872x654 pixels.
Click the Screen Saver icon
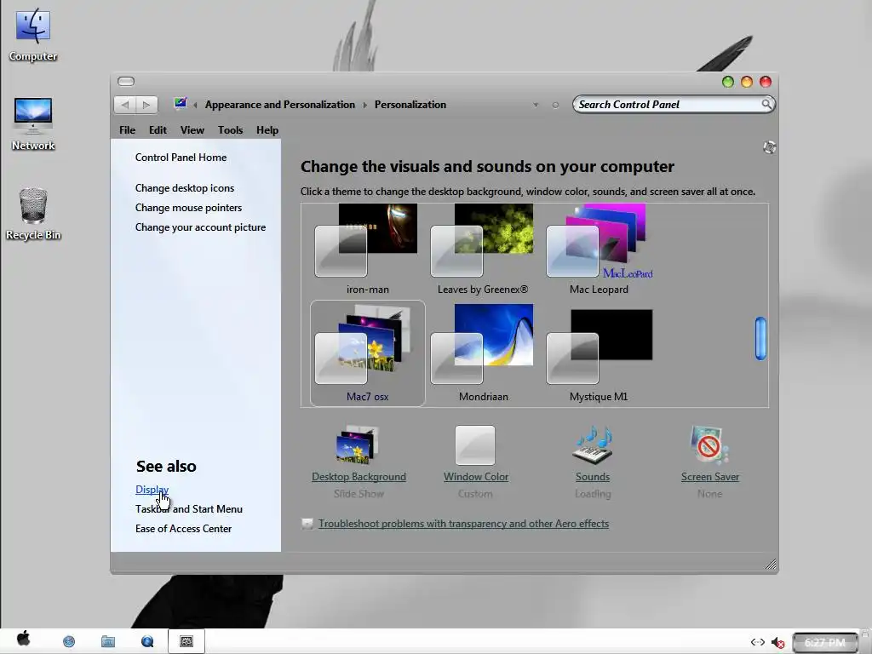tap(709, 445)
